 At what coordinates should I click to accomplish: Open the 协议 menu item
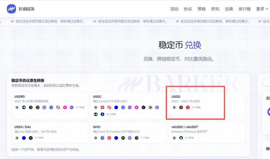click(188, 9)
